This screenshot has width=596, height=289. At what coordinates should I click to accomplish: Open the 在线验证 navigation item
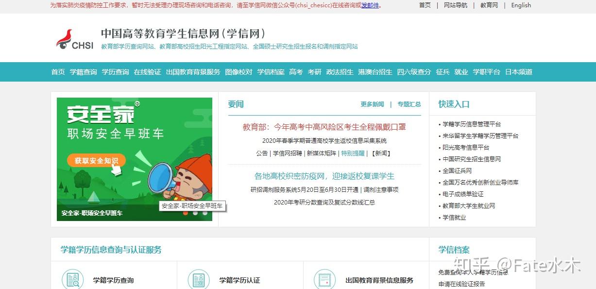147,72
